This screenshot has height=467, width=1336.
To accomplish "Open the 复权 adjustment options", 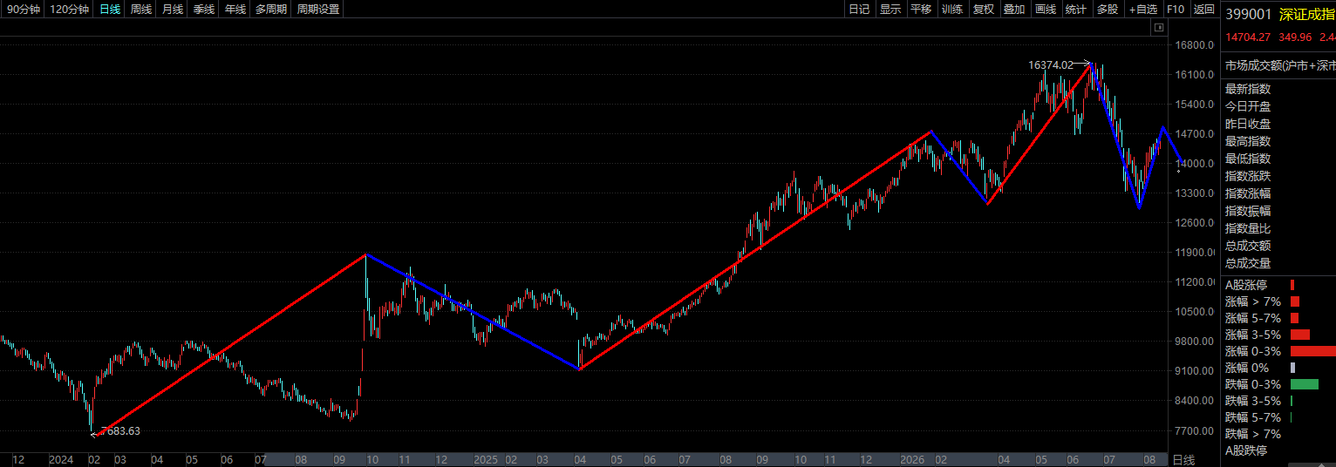I will tap(984, 9).
